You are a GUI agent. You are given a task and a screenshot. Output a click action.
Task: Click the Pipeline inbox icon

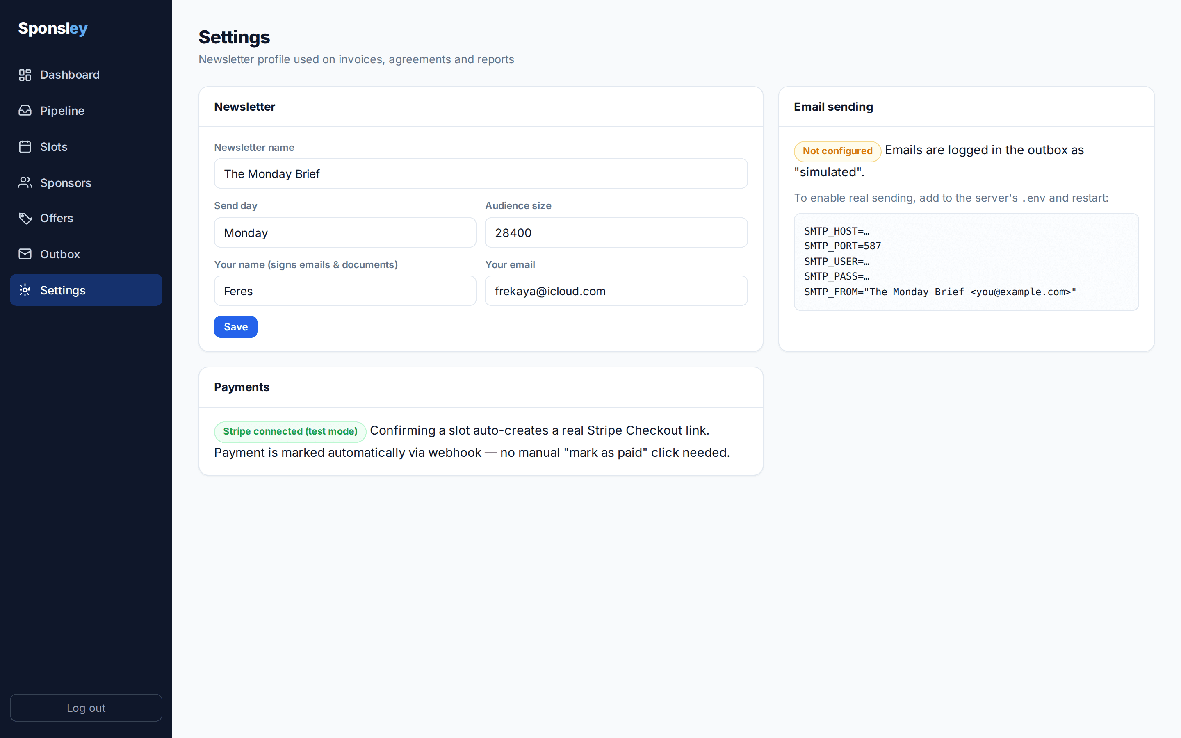[x=25, y=111]
